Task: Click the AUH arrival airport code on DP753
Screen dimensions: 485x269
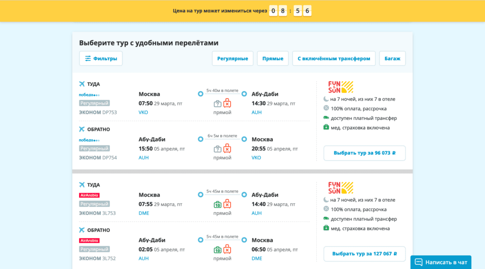Action: pyautogui.click(x=256, y=112)
